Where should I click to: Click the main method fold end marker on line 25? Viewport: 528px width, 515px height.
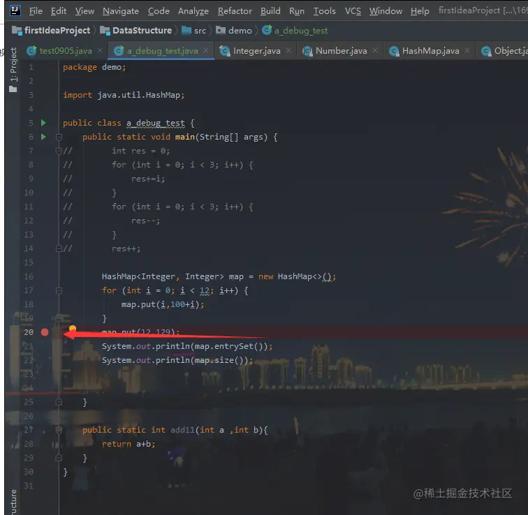[x=59, y=402]
